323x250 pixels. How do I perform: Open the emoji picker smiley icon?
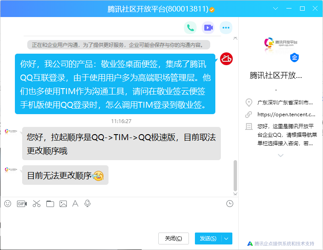[x=8, y=204]
